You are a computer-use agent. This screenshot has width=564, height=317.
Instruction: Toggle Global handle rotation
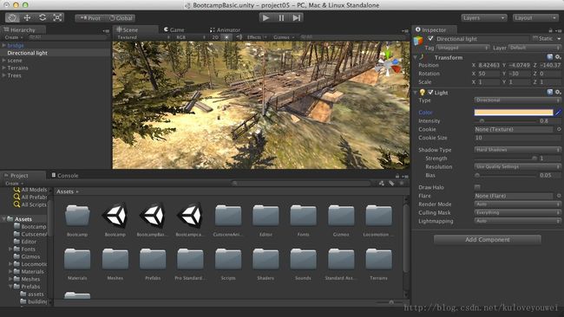pos(121,18)
